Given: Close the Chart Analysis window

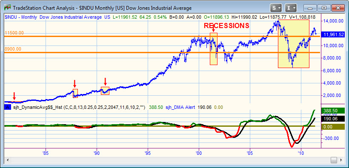Looking at the screenshot, I should point(338,8).
